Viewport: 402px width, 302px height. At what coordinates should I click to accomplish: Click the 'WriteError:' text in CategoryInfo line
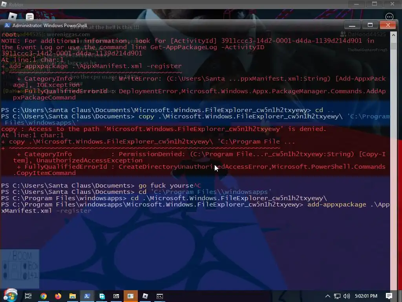tap(140, 79)
